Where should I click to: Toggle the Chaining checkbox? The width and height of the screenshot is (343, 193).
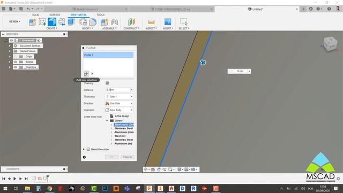tap(107, 83)
